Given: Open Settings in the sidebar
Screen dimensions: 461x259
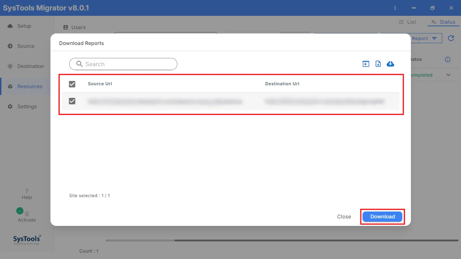Looking at the screenshot, I should click(27, 106).
